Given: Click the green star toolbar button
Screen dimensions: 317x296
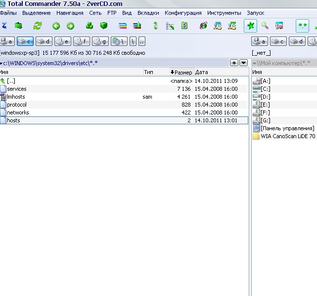Looking at the screenshot, I should (250, 26).
